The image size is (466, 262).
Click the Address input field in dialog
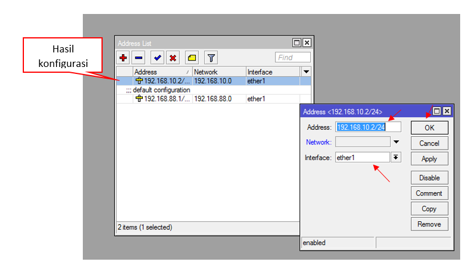click(x=368, y=127)
